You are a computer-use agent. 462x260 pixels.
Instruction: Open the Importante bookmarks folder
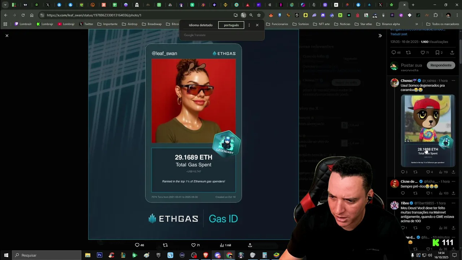tap(107, 24)
